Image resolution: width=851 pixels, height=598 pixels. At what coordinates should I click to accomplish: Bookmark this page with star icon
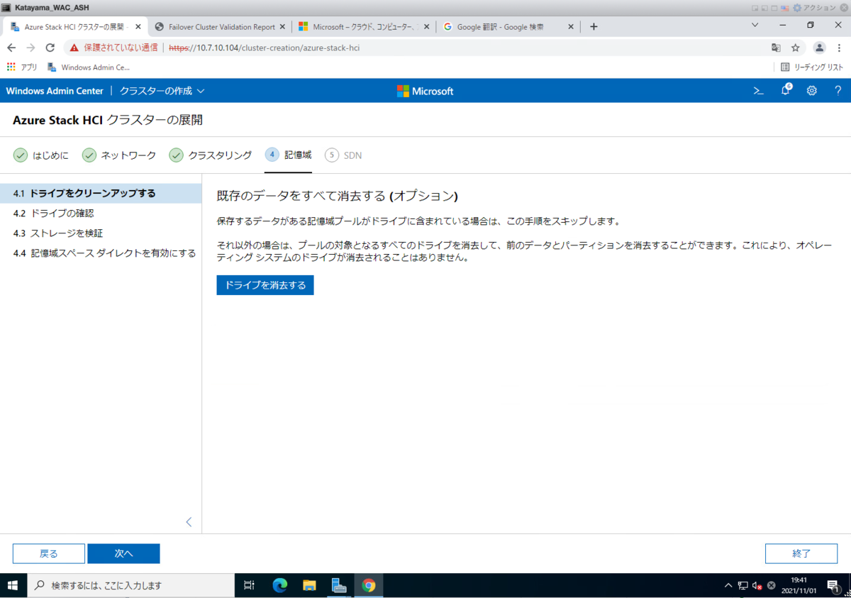click(796, 48)
